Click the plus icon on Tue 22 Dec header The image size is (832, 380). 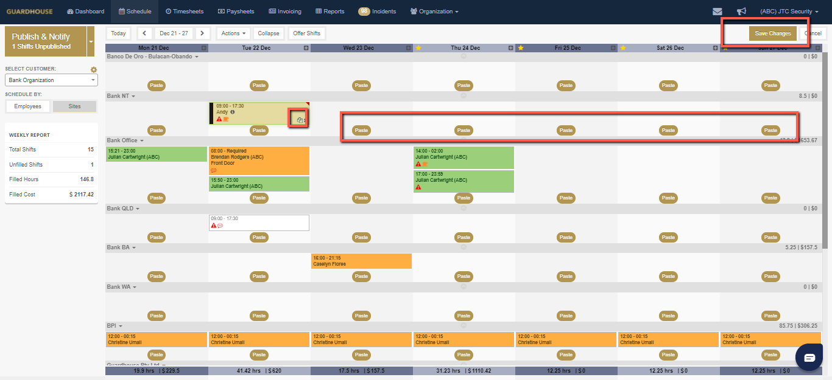pyautogui.click(x=306, y=48)
